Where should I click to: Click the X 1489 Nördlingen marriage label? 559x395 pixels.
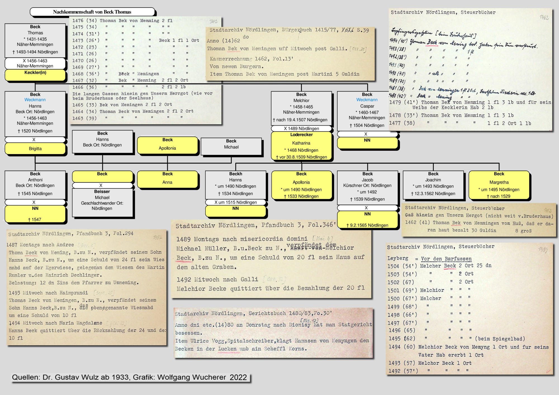click(x=301, y=129)
